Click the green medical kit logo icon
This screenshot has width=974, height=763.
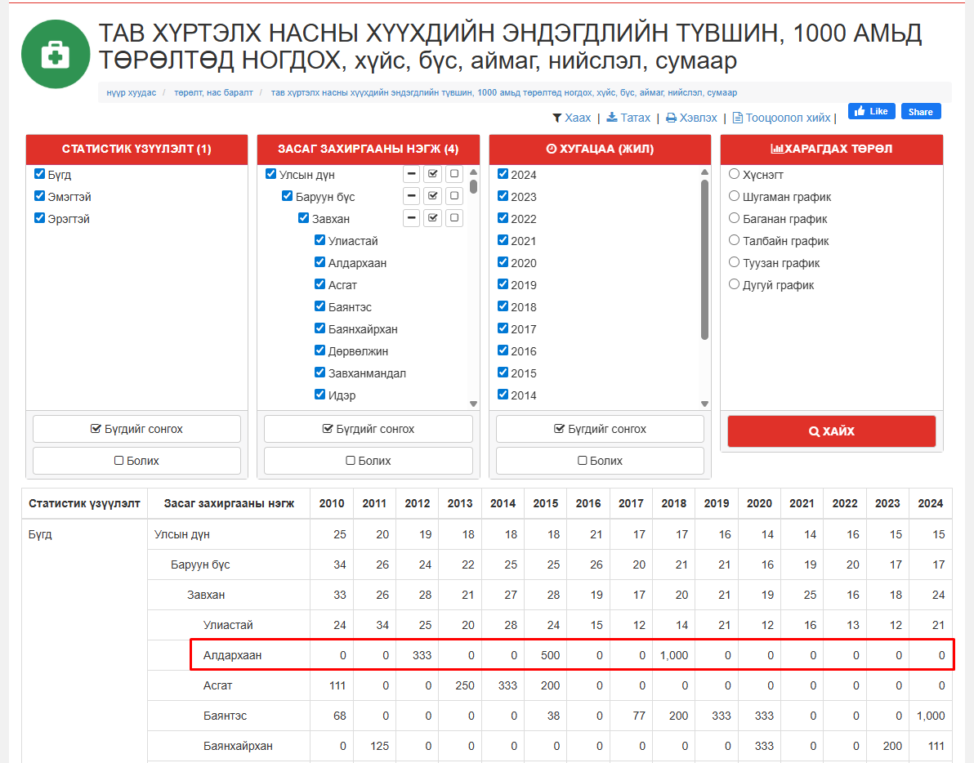(56, 54)
